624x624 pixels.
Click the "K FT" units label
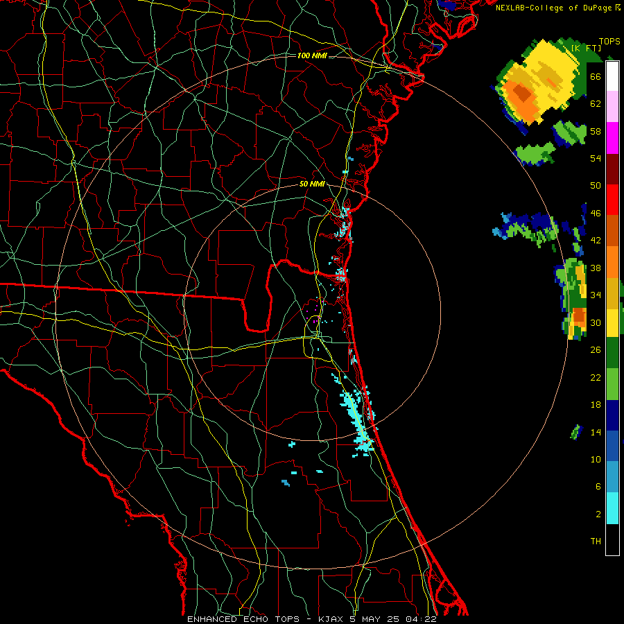586,48
